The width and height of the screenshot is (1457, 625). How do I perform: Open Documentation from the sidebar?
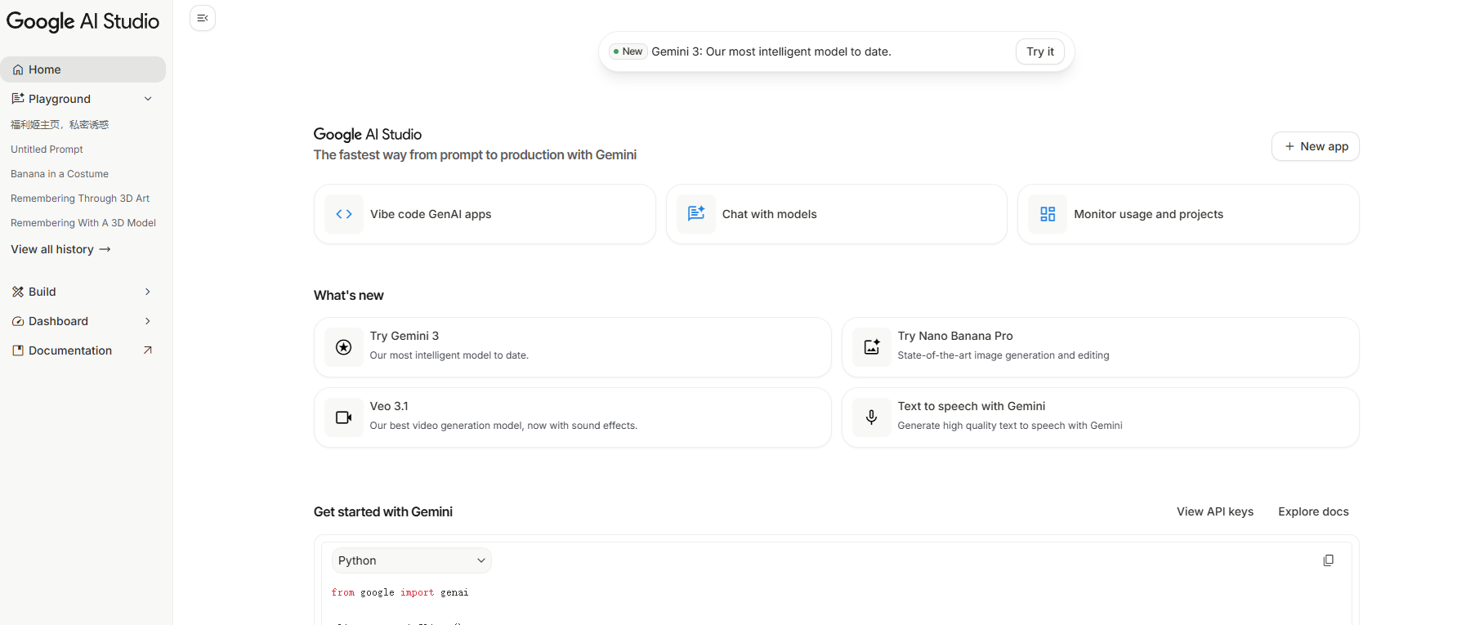70,350
